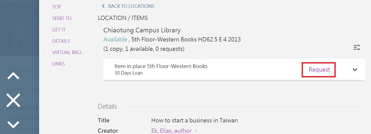Click the green Available status text
The image size is (371, 134).
[115, 39]
